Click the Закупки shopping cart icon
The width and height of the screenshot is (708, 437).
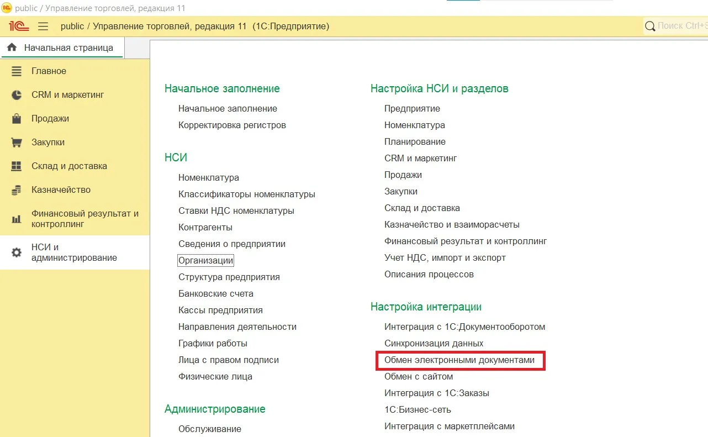pos(17,143)
